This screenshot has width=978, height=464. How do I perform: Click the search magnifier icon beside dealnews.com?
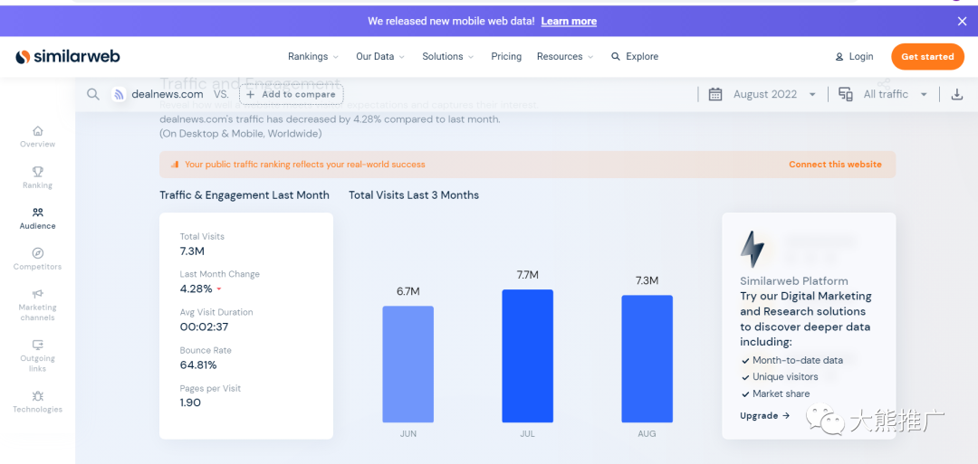pyautogui.click(x=93, y=94)
